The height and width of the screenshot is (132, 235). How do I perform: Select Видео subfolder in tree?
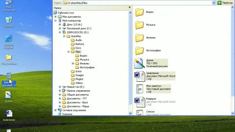point(83,56)
